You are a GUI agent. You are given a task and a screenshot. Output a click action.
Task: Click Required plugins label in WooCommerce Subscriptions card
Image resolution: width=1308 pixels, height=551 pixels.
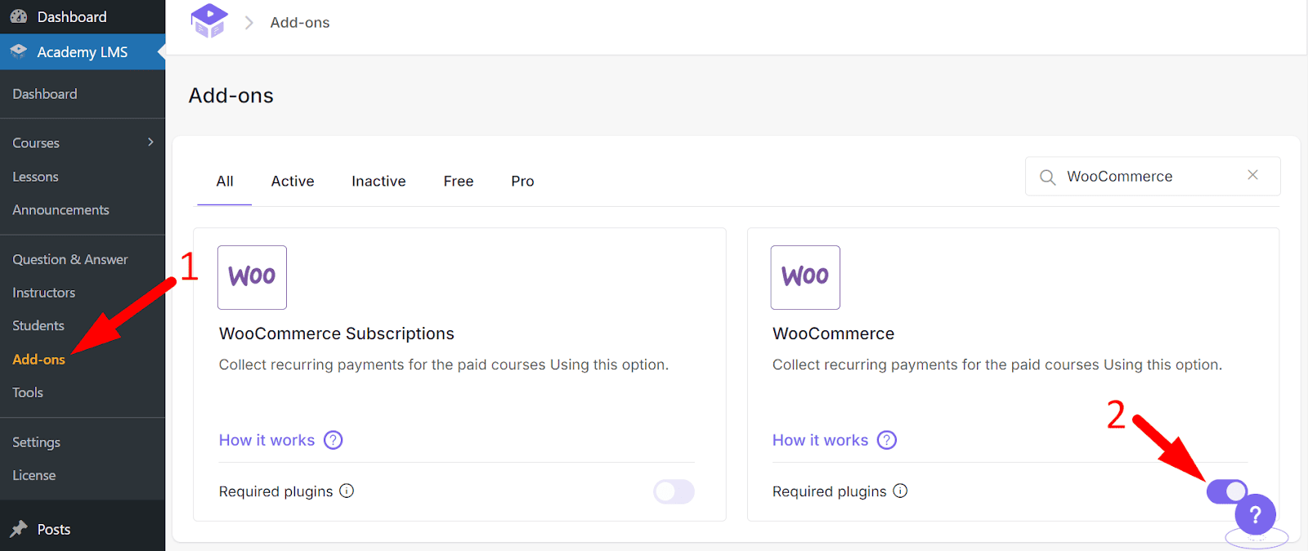click(x=275, y=491)
